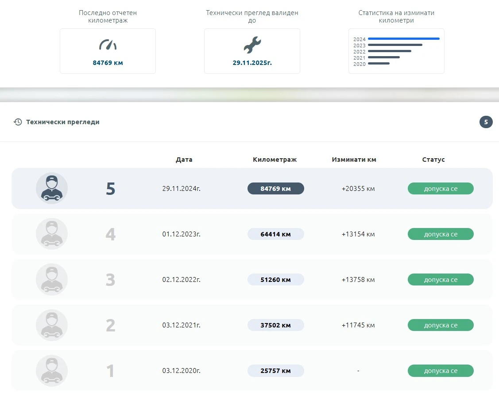Image resolution: width=499 pixels, height=403 pixels.
Task: Click the inspection valid date 29.11.2025г.
Action: [x=252, y=63]
